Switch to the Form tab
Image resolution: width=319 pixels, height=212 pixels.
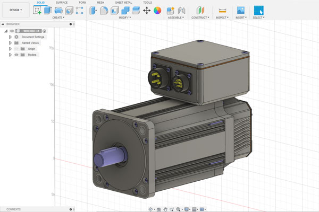[x=82, y=3]
